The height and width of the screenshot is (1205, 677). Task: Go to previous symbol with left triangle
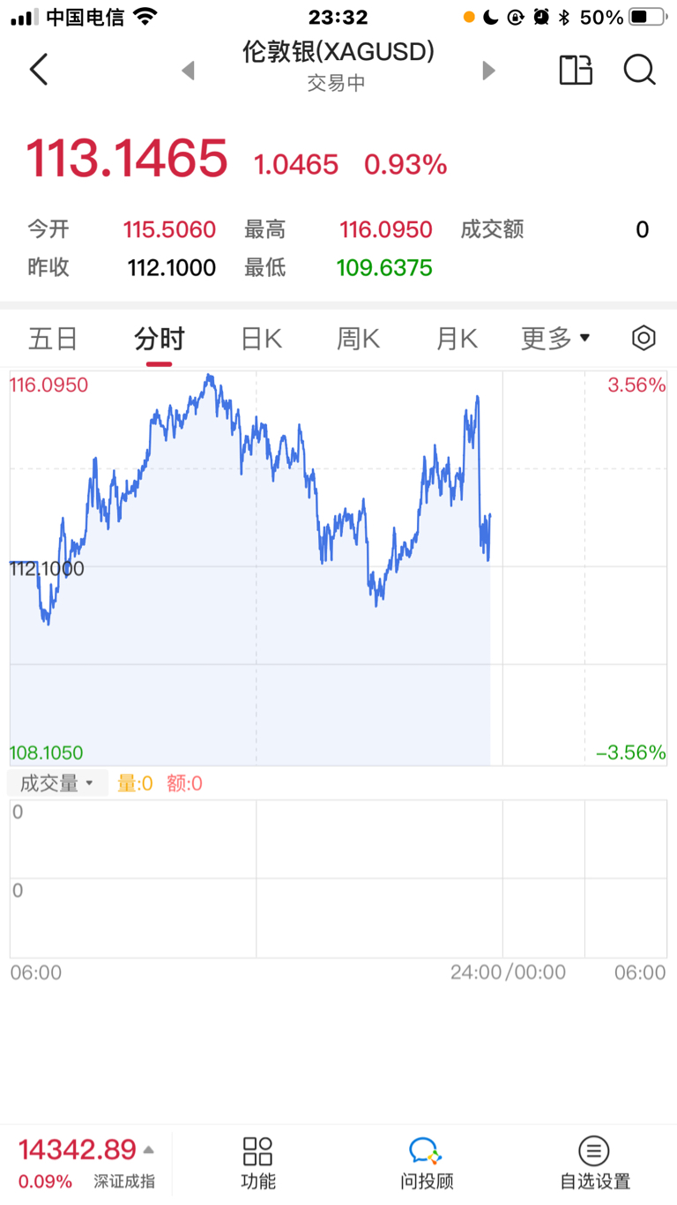[x=188, y=71]
